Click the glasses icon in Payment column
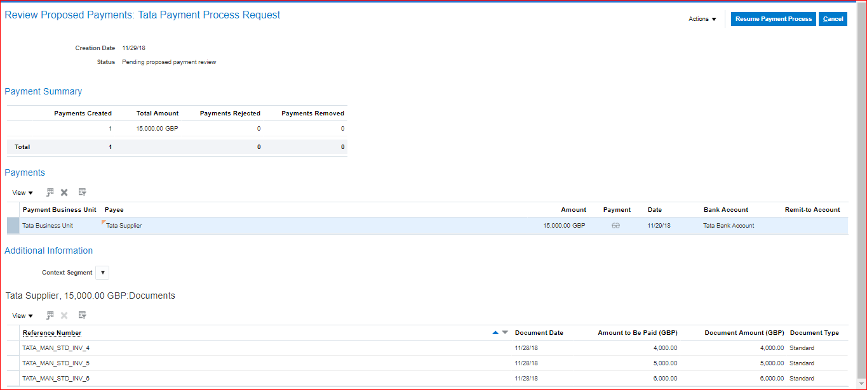This screenshot has width=867, height=390. click(615, 226)
